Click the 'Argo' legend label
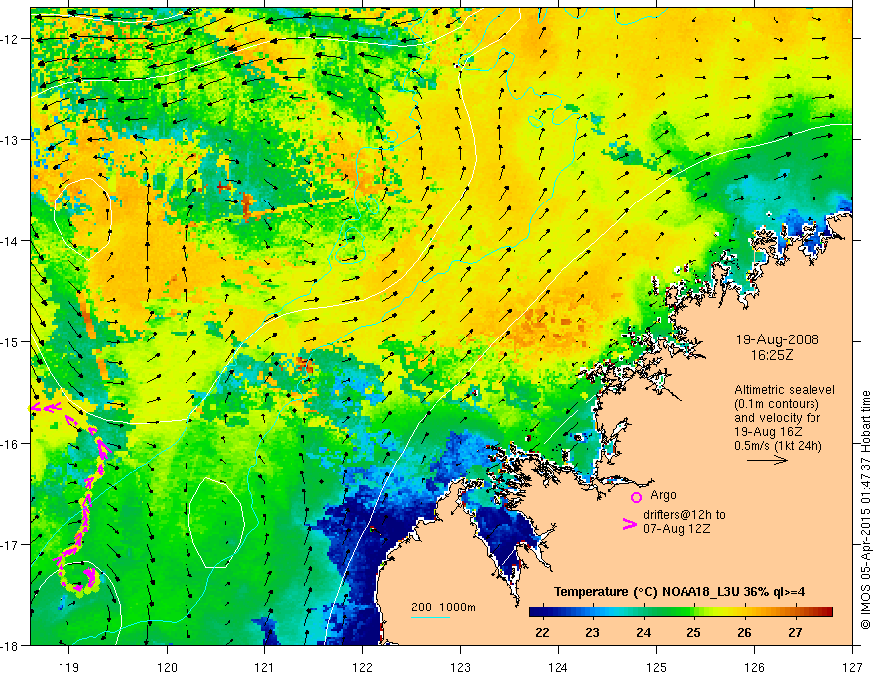Image resolution: width=873 pixels, height=675 pixels. tap(663, 495)
